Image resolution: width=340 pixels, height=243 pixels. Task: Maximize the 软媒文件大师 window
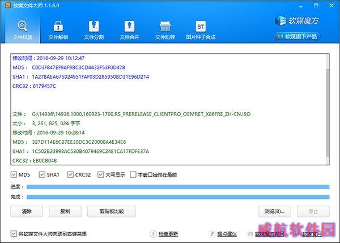[316, 6]
